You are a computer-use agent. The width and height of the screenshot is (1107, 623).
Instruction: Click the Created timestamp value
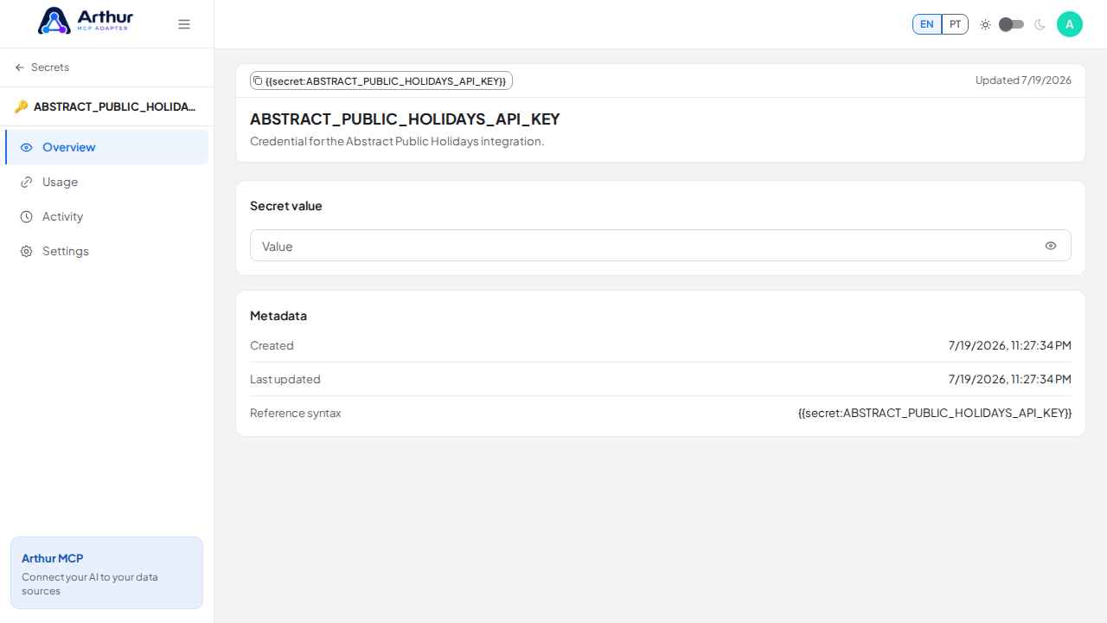1010,345
